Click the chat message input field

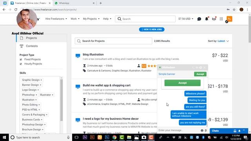coord(179,130)
